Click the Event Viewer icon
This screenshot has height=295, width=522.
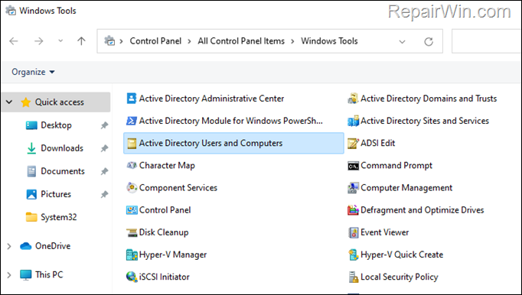pos(353,232)
